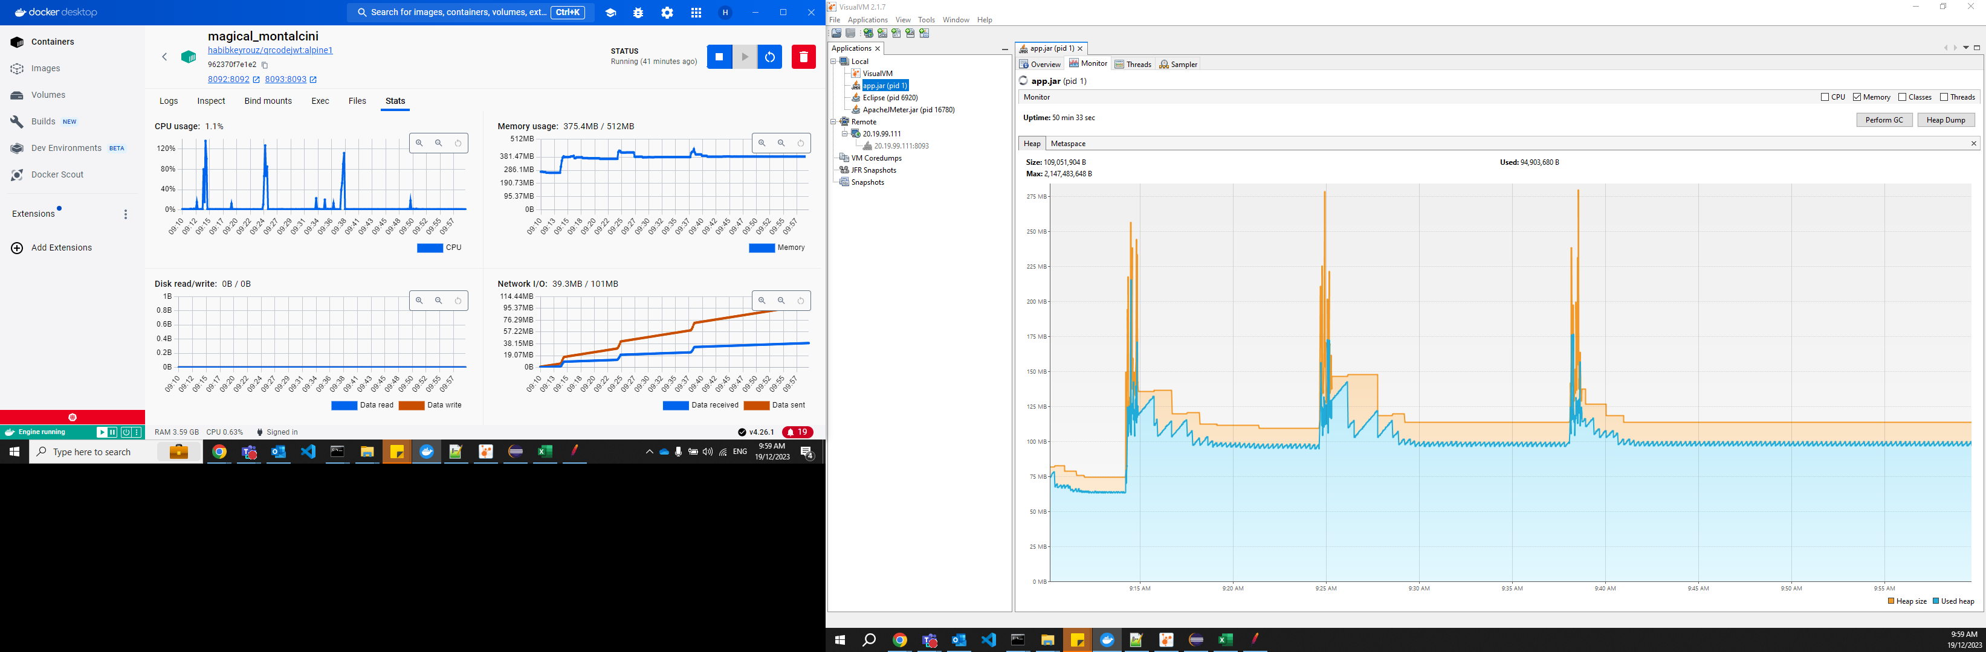The width and height of the screenshot is (1986, 652).
Task: Close the app.jar (pid 1) editor tab
Action: tap(1080, 48)
